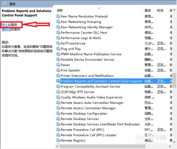The width and height of the screenshot is (177, 149).
Task: Click the Remote Procedure Call (RPC) icon
Action: tap(58, 130)
